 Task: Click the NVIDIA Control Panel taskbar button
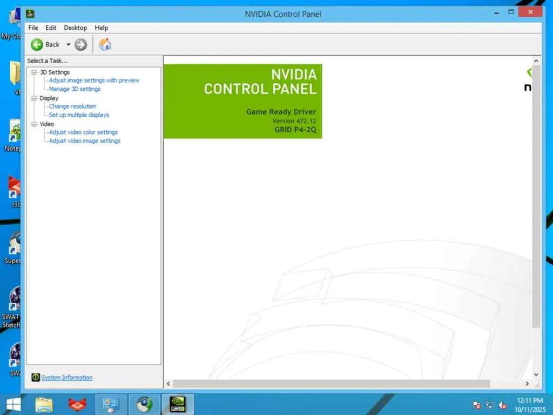click(x=178, y=405)
